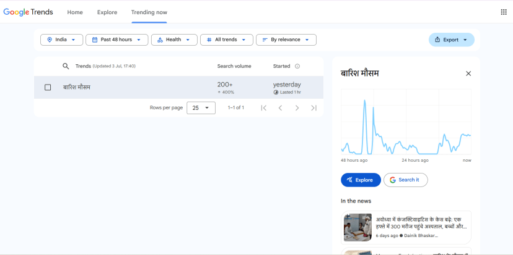Click the 200+ search volume value
The height and width of the screenshot is (255, 513).
pyautogui.click(x=225, y=85)
